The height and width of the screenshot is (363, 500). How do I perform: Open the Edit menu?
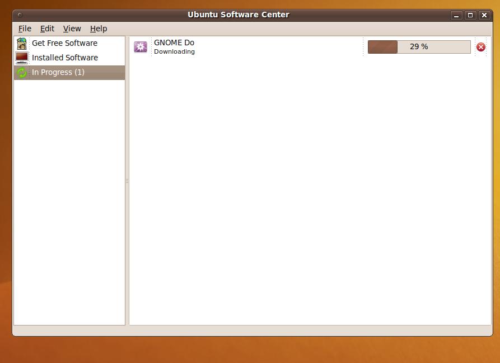(x=47, y=29)
